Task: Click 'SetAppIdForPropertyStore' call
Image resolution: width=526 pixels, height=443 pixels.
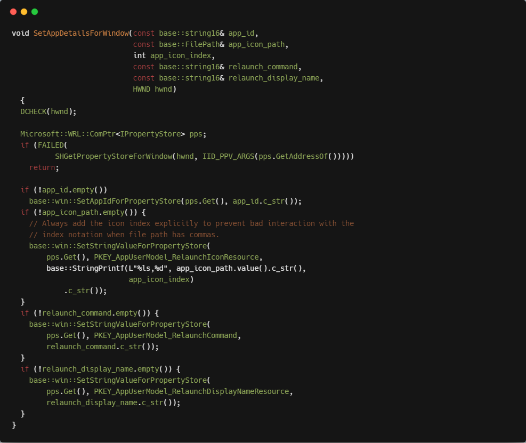Action: pyautogui.click(x=129, y=201)
